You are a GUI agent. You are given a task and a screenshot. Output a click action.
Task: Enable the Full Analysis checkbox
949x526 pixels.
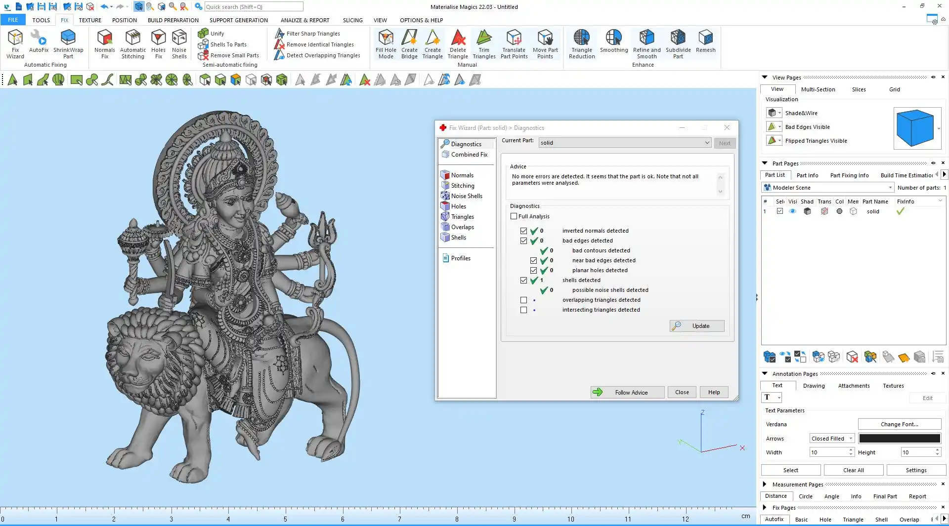514,216
